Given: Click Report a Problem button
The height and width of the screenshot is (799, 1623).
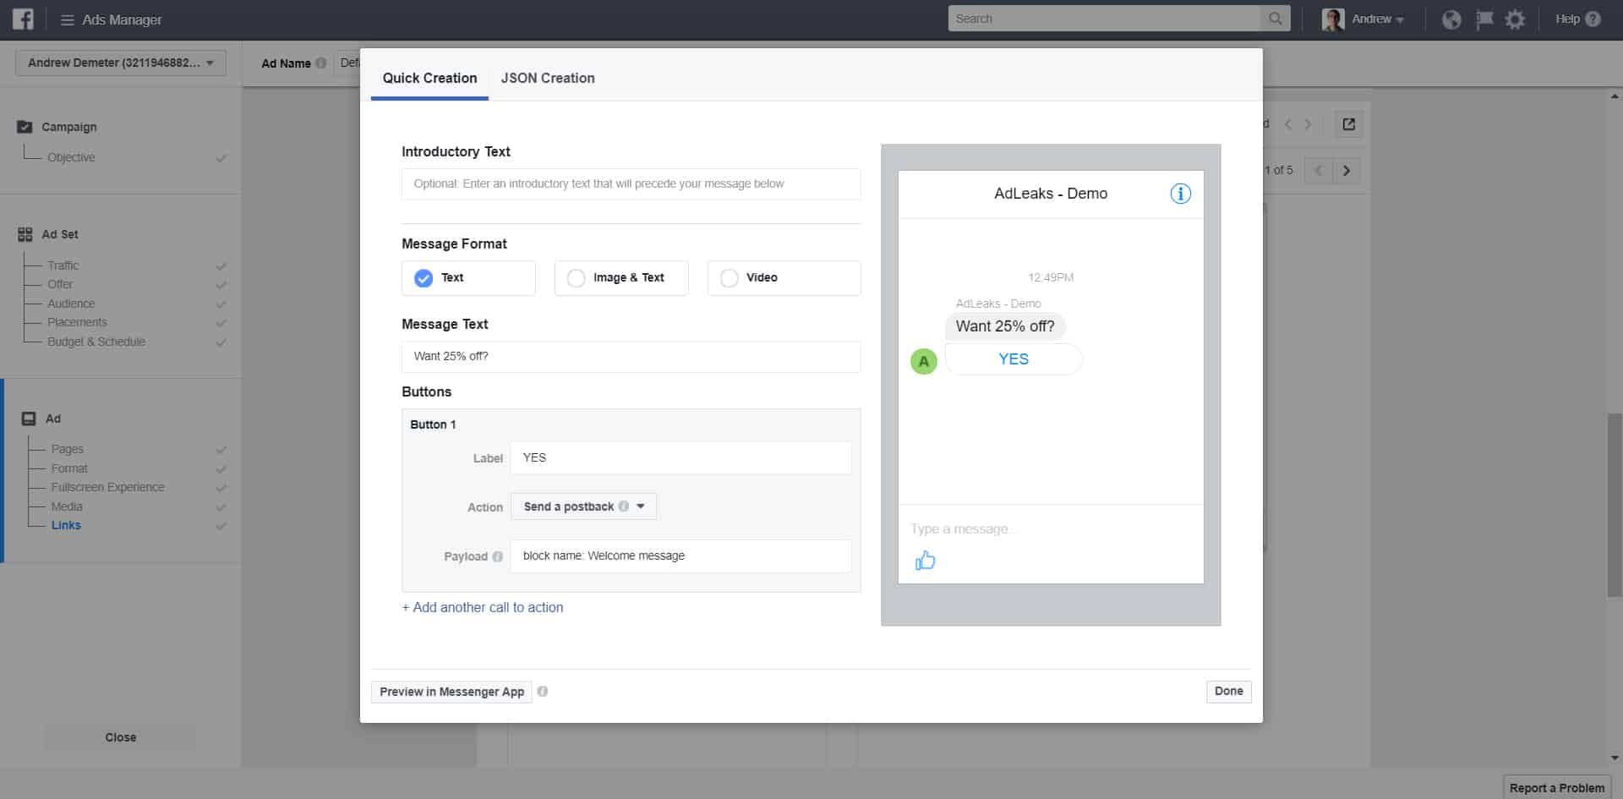Looking at the screenshot, I should (1557, 787).
